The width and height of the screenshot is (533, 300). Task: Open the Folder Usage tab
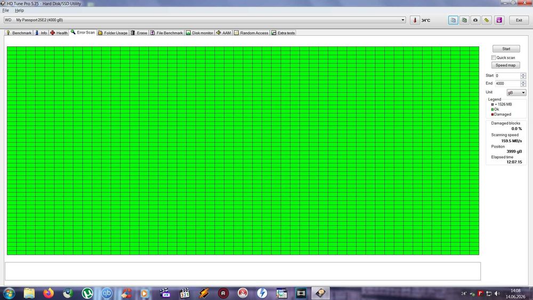tap(112, 33)
